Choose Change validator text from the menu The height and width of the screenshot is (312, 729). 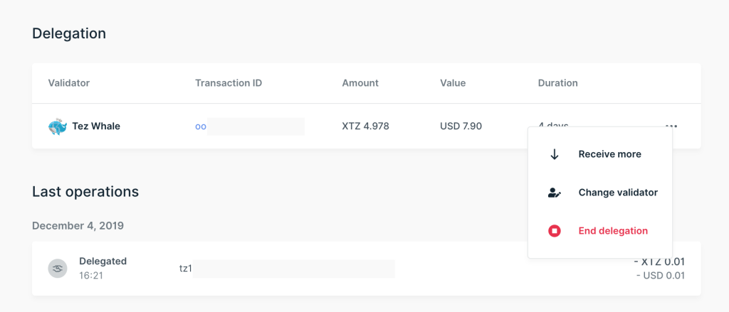tap(617, 193)
